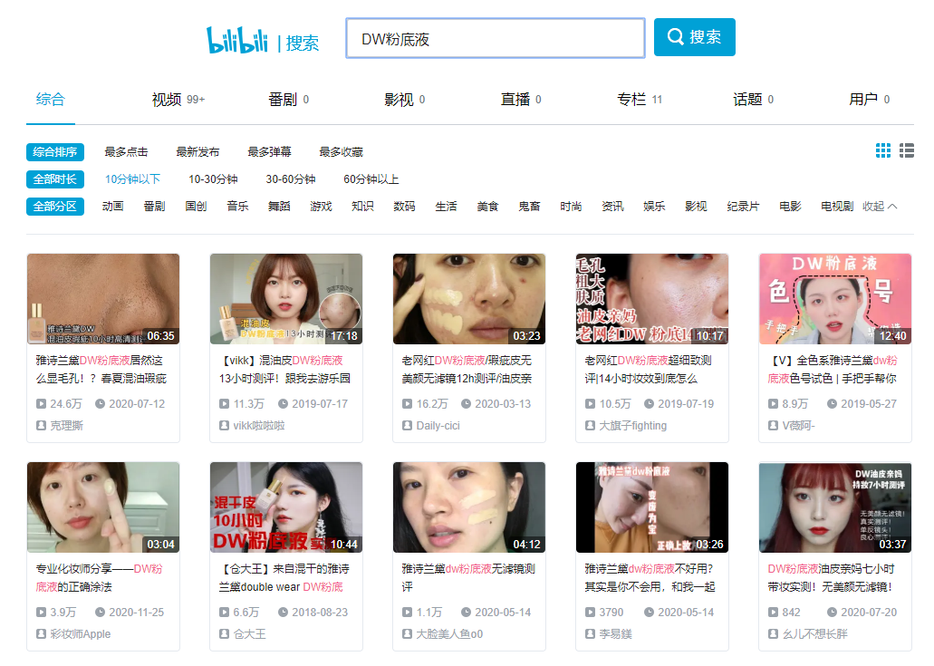This screenshot has height=666, width=934.
Task: Filter by 动画 category
Action: 112,207
